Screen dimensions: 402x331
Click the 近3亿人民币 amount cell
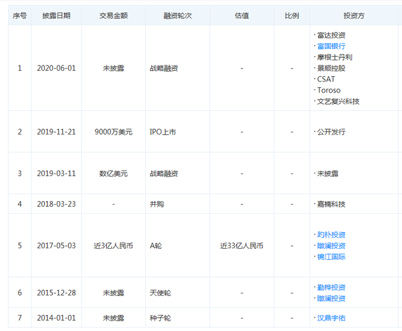coord(113,246)
